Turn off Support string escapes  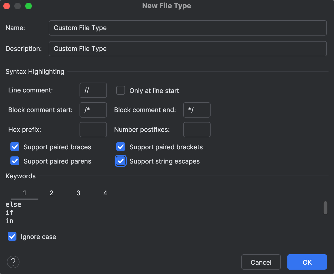pyautogui.click(x=121, y=161)
